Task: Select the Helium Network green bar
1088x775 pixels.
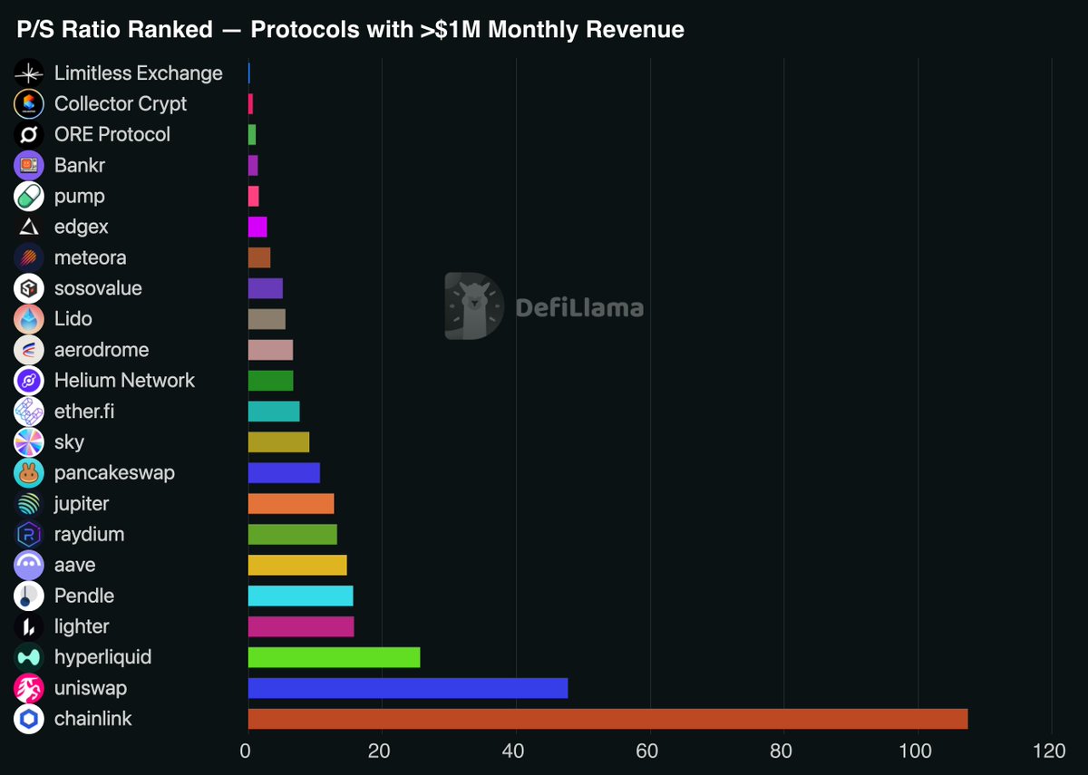Action: coord(270,380)
